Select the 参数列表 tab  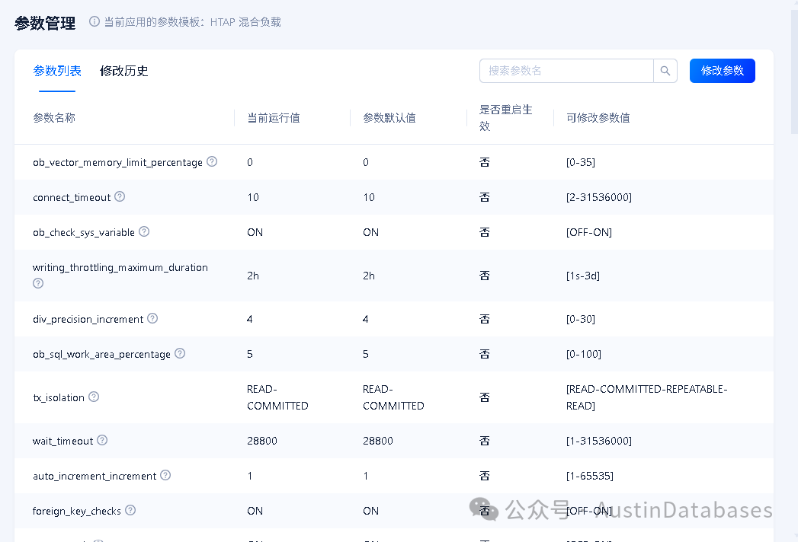[57, 71]
